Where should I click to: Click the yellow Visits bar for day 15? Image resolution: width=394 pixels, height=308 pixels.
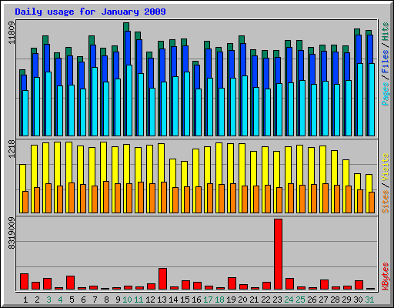184,174
